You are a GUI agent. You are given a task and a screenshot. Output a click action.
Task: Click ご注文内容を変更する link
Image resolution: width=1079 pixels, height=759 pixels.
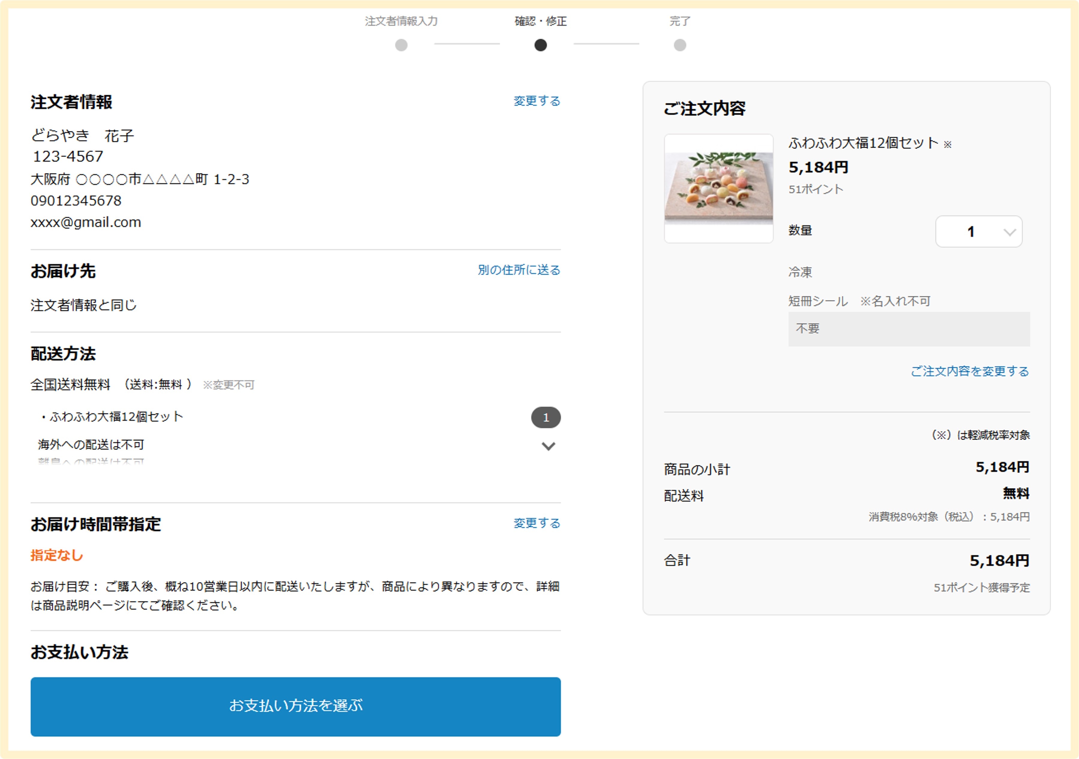click(970, 371)
